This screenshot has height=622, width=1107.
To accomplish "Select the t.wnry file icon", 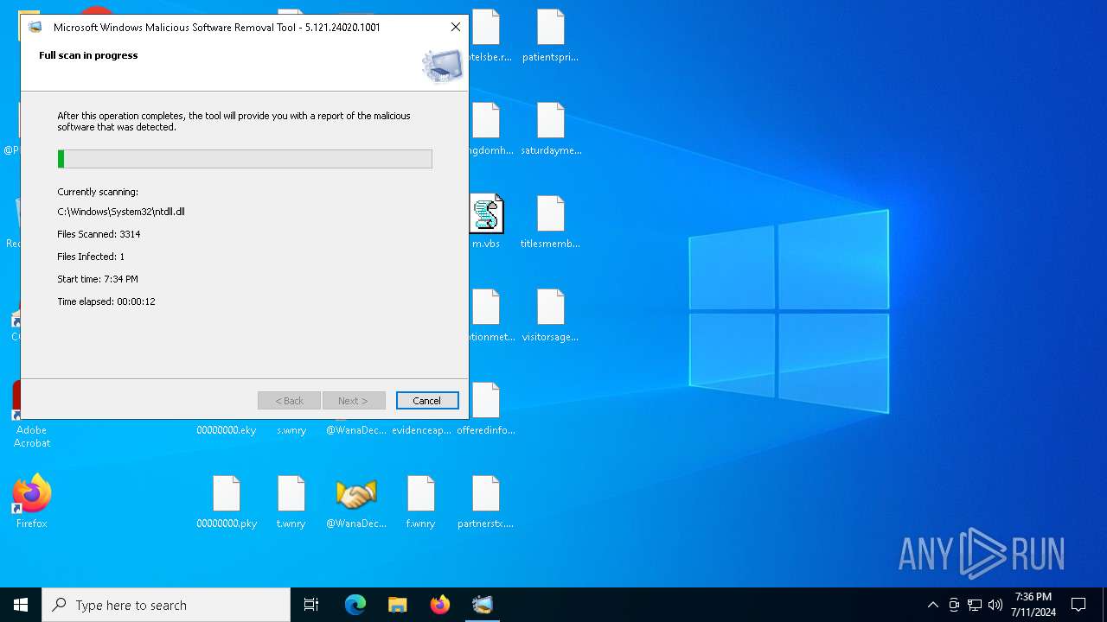I will point(291,494).
